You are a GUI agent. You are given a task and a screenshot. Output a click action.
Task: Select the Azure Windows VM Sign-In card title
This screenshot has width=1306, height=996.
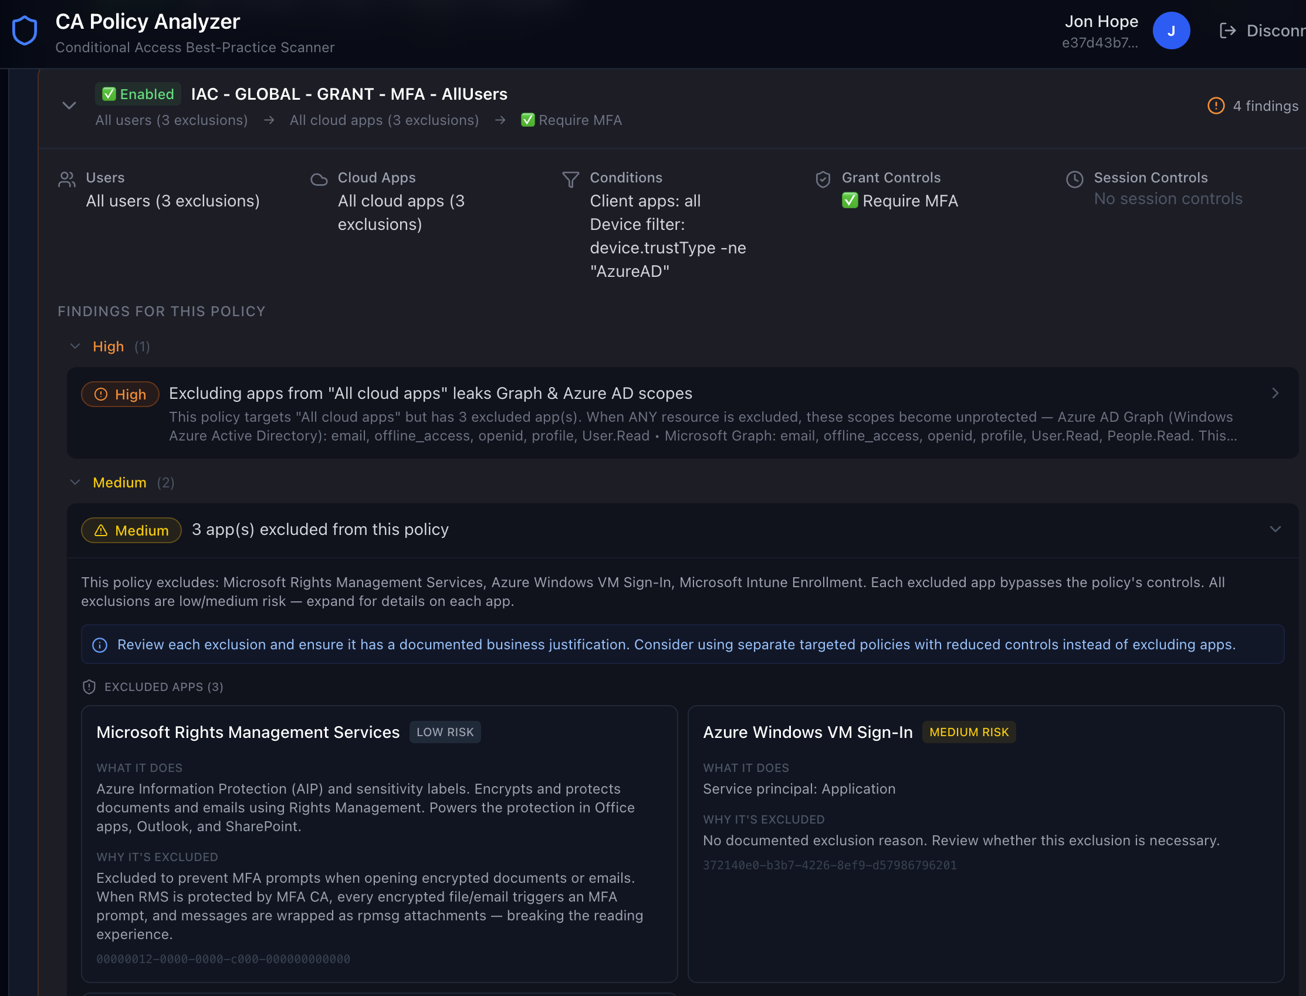pos(808,732)
